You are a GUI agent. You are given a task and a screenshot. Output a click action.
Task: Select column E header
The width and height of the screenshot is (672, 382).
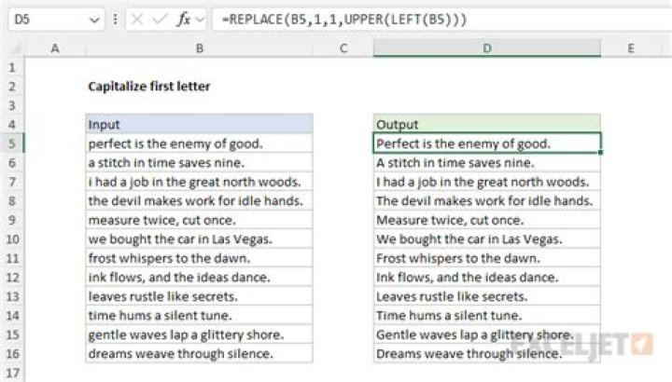(631, 48)
